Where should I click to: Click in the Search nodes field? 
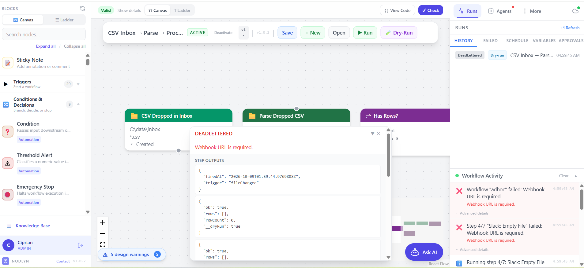(x=44, y=34)
